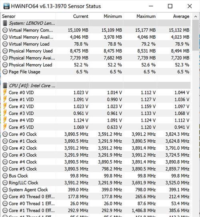The image size is (200, 217).
Task: Select the Physical Memory Used row
Action: coord(96,51)
